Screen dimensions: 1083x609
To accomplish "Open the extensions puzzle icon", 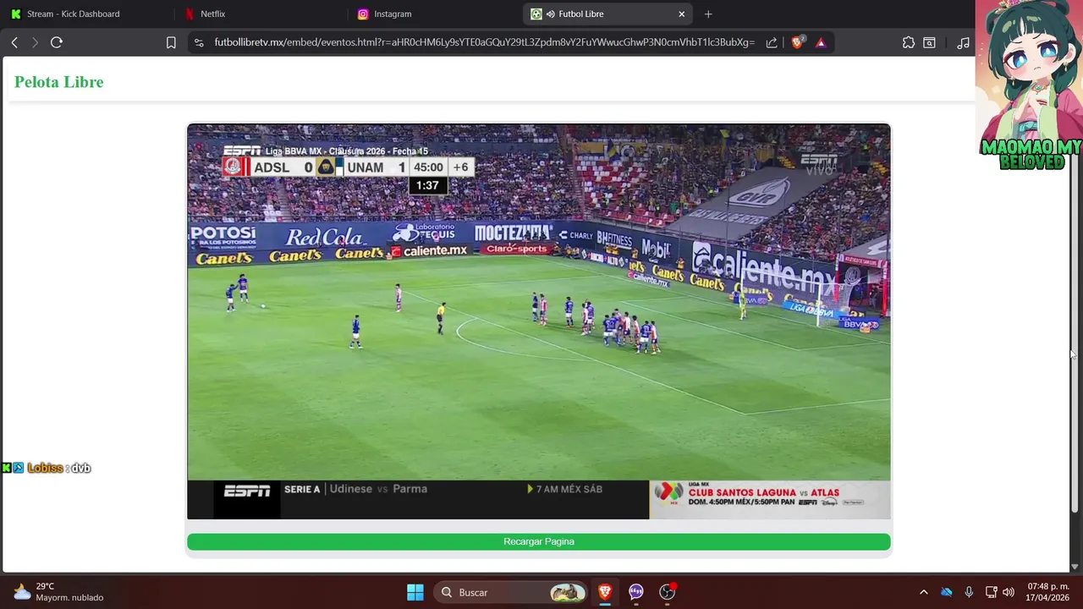I will [909, 42].
